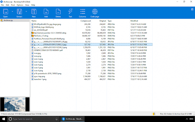Image resolution: width=195 pixels, height=122 pixels.
Task: Select the file ending 36908x20121023093415_00.jpg
Action: tap(50, 42)
